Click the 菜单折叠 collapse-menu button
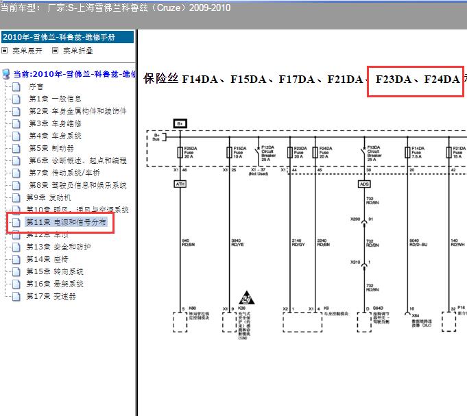The height and width of the screenshot is (416, 467). 77,51
